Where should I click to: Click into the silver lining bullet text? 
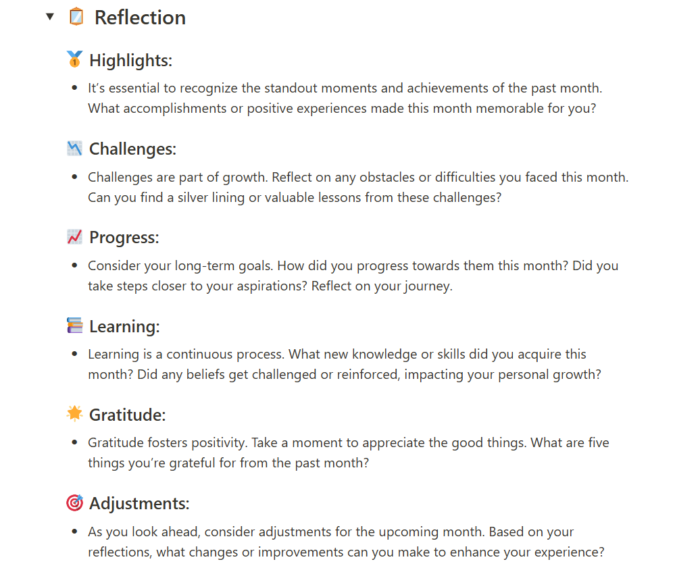click(294, 199)
